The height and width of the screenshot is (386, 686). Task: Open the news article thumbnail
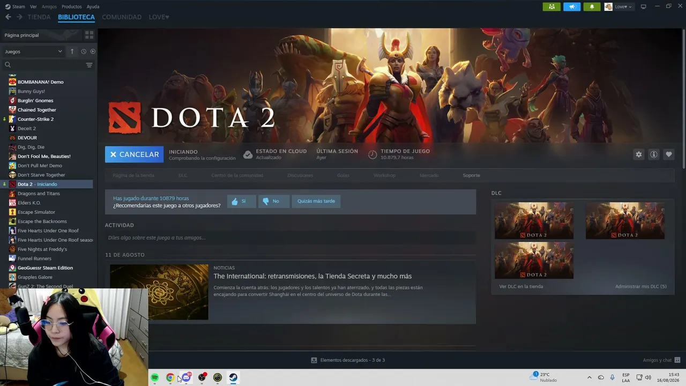point(159,292)
